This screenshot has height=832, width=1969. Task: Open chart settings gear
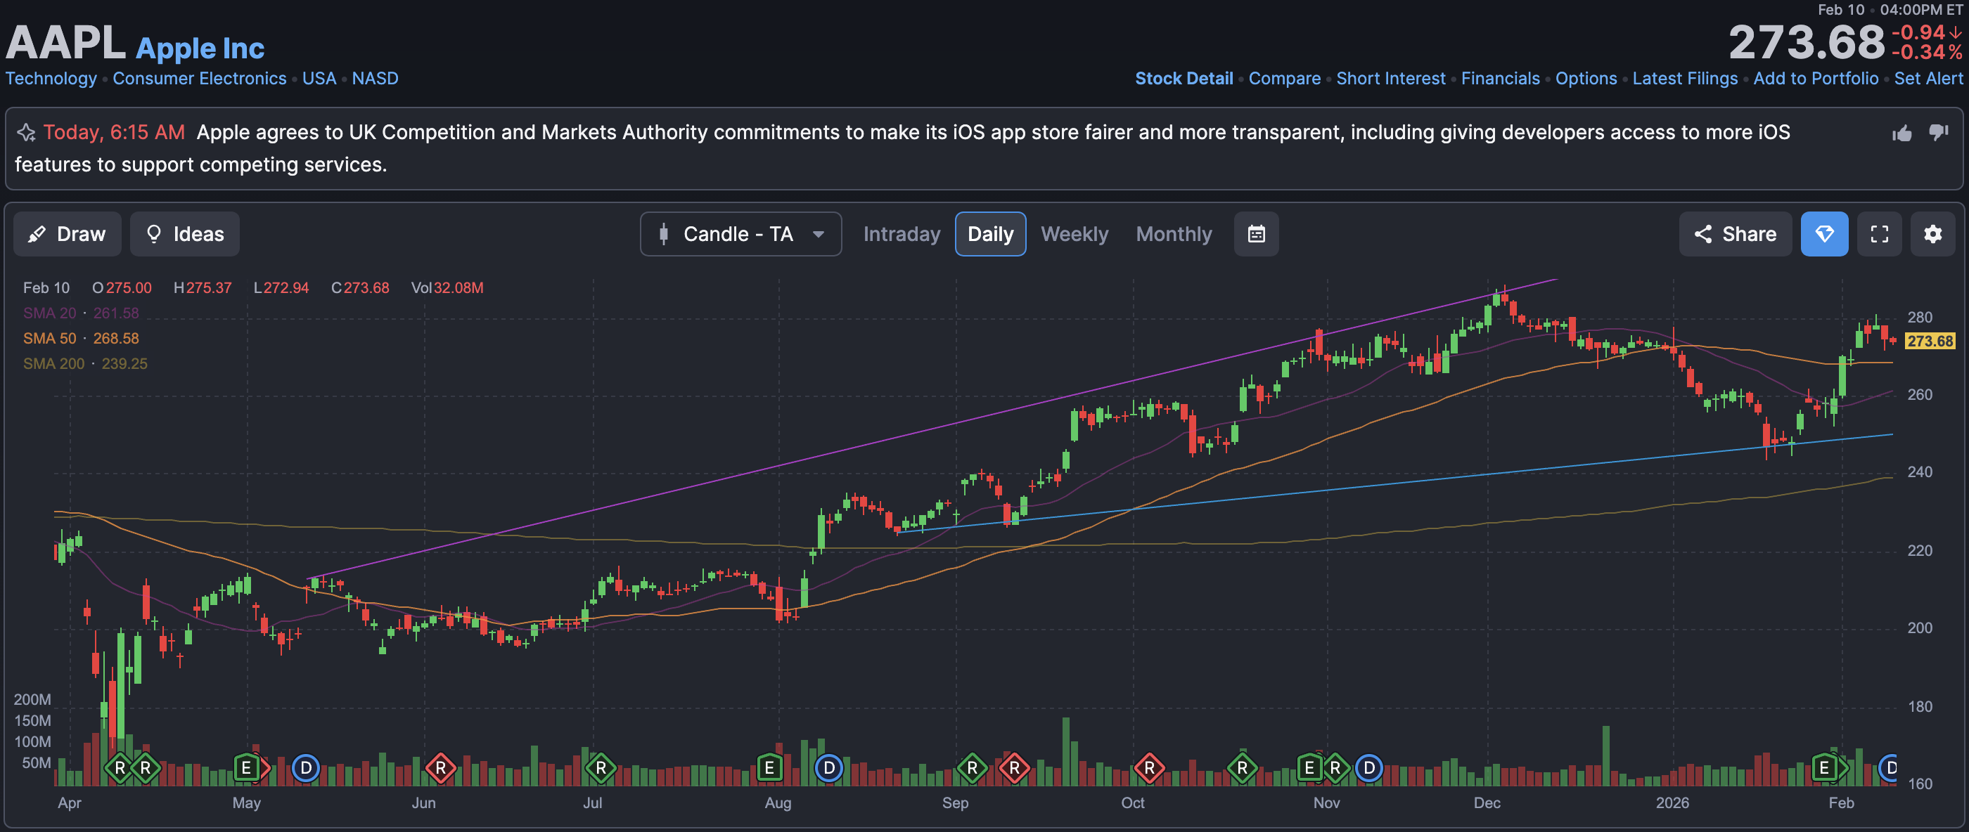pyautogui.click(x=1932, y=234)
